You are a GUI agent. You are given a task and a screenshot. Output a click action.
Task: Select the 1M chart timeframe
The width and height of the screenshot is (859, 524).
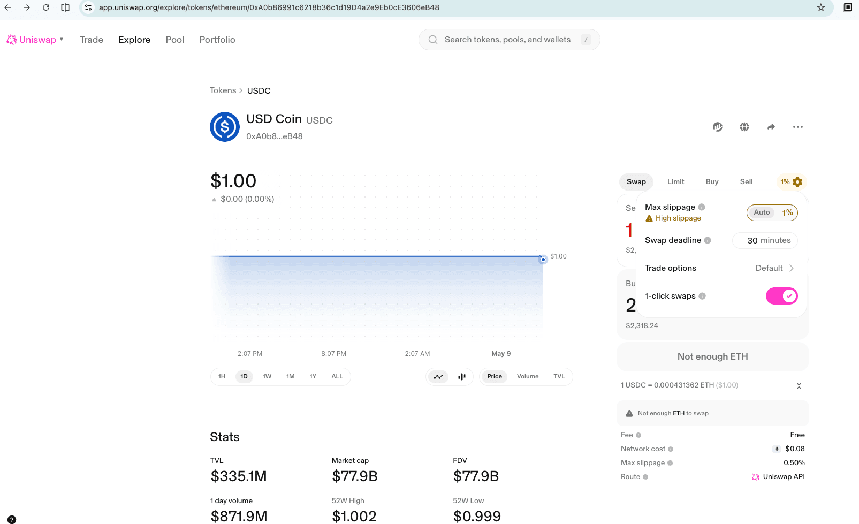coord(291,377)
